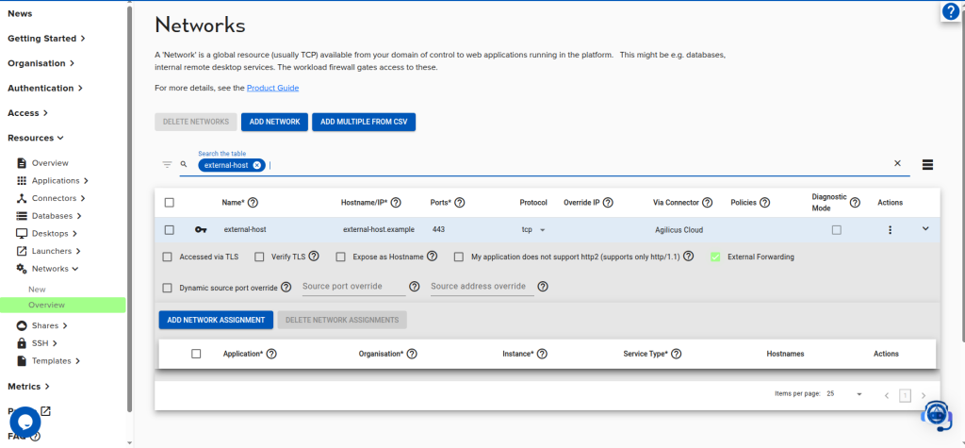
Task: Click the Source address override field
Action: click(x=482, y=287)
